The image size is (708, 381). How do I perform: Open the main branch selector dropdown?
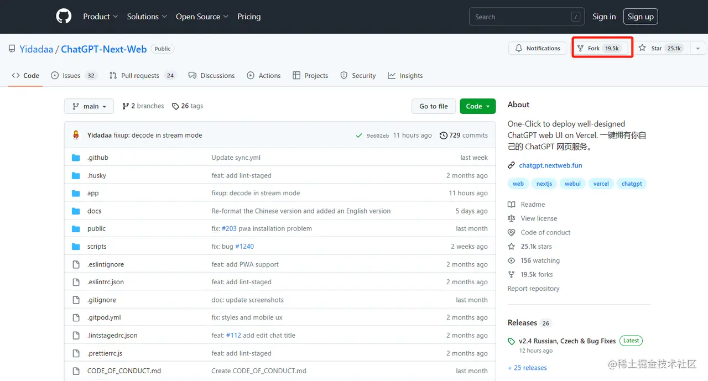(x=89, y=106)
